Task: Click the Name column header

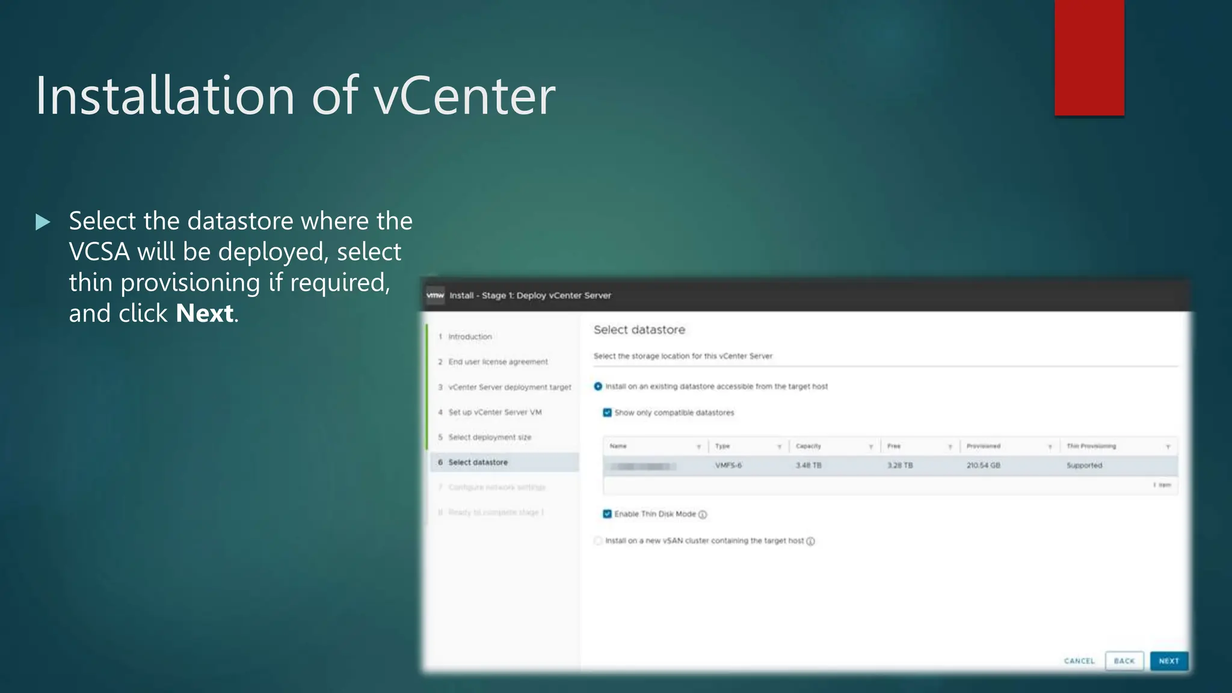Action: (618, 446)
